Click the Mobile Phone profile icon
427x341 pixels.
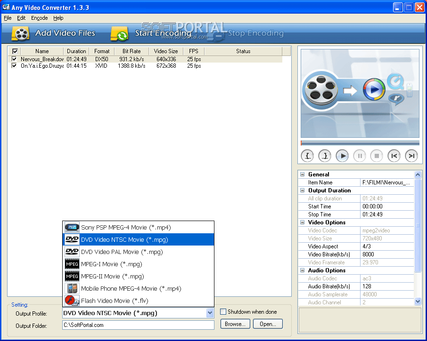[x=72, y=288]
